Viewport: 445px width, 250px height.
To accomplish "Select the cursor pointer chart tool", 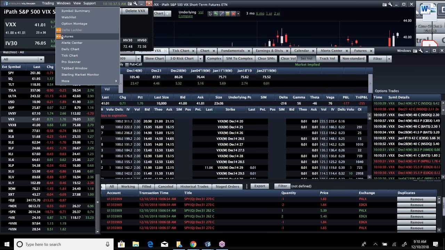I will point(210,14).
